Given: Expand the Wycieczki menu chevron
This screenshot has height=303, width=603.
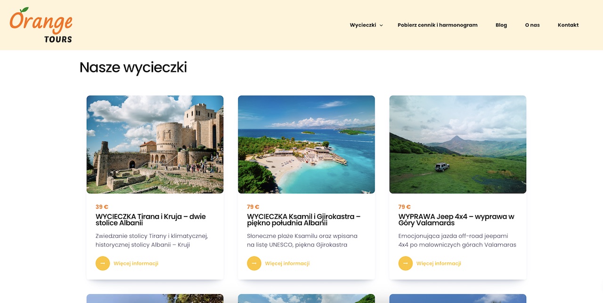Looking at the screenshot, I should (381, 25).
